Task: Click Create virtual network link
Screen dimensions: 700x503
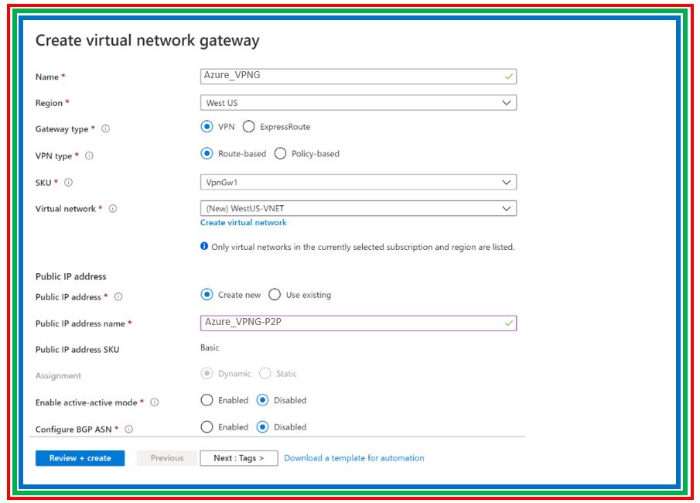Action: coord(243,223)
